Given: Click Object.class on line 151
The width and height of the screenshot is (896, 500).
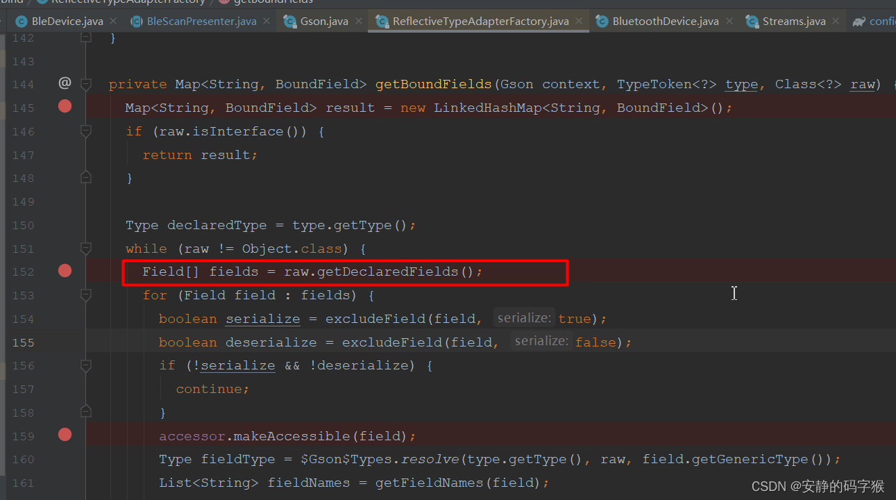Looking at the screenshot, I should [292, 249].
